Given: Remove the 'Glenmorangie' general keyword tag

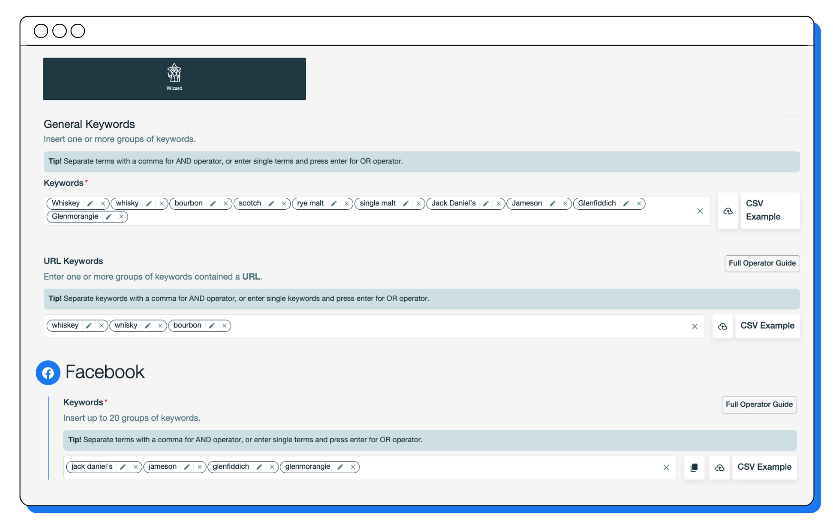Looking at the screenshot, I should coord(121,217).
